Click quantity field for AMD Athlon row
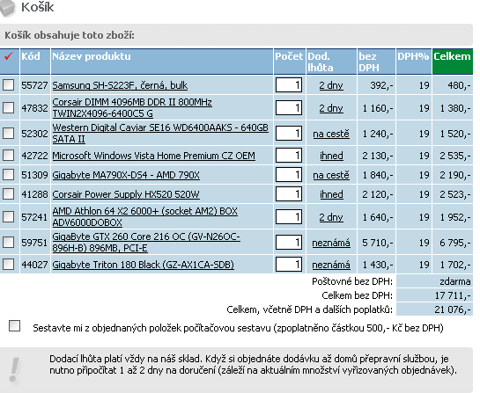The width and height of the screenshot is (480, 393). coord(289,217)
